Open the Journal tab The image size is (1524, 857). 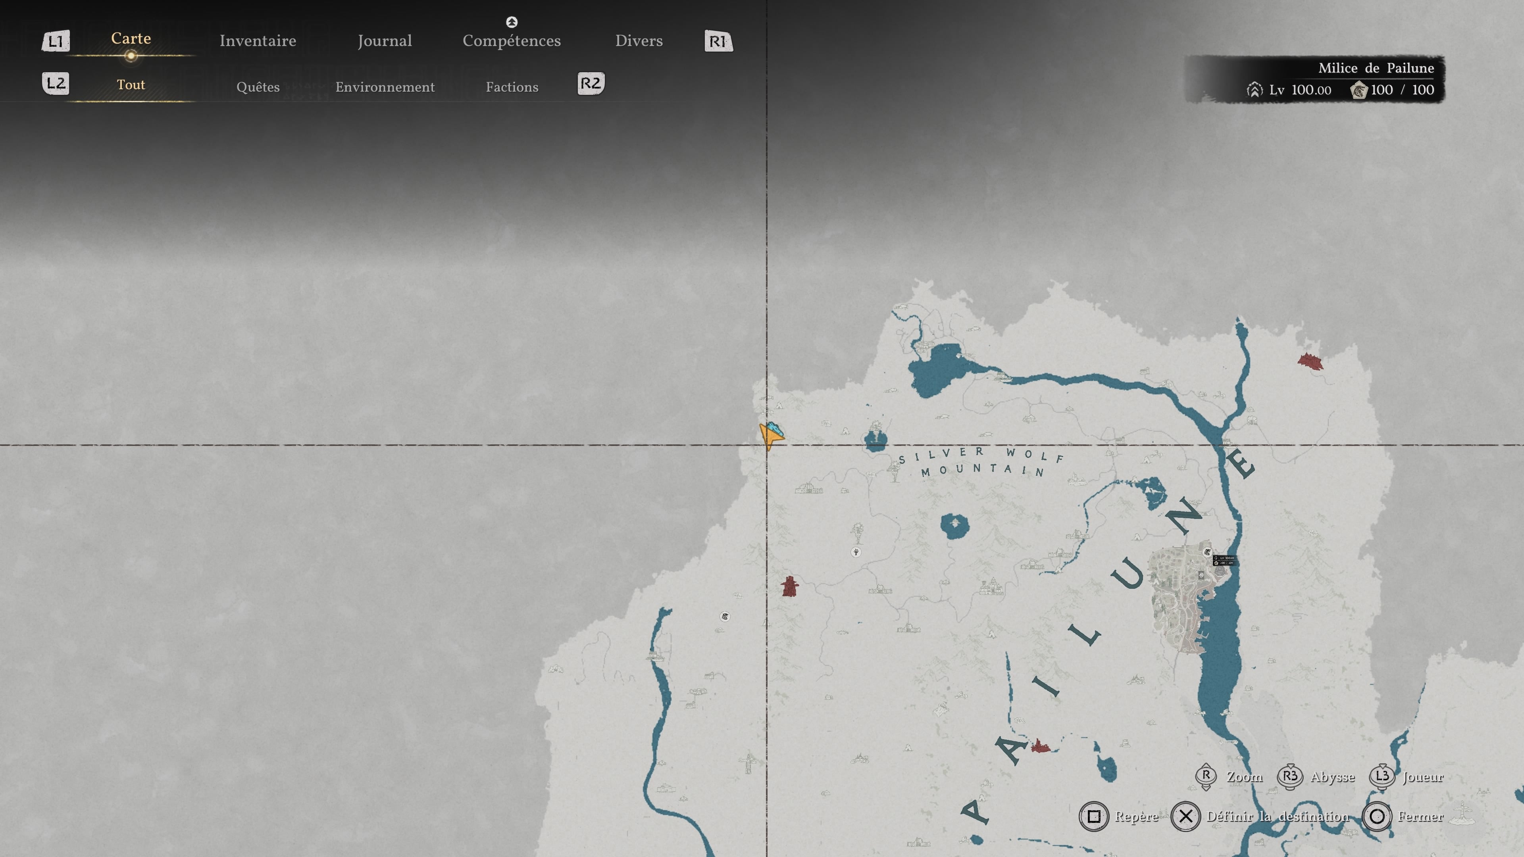coord(385,41)
